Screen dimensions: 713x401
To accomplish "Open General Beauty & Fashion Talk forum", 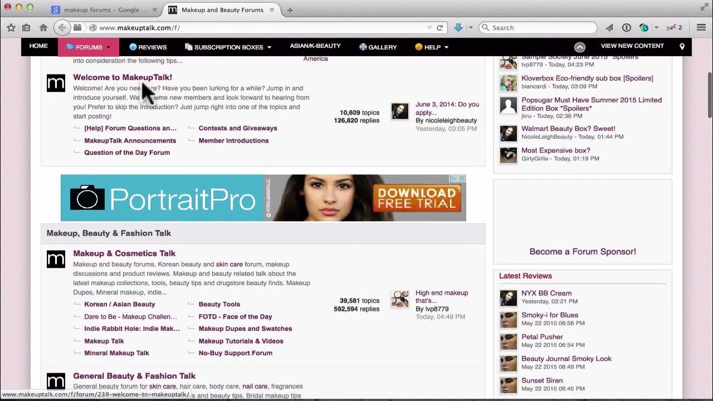I will coord(134,376).
